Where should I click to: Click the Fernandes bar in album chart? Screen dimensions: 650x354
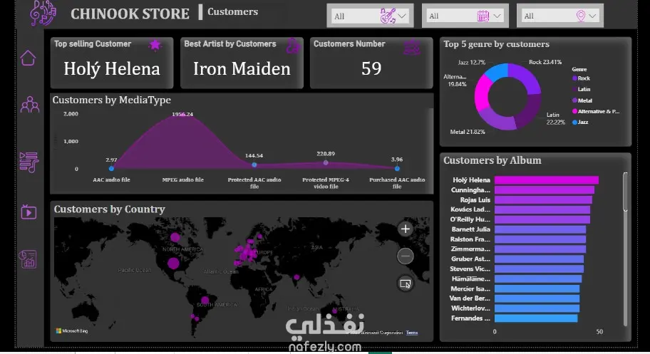click(x=536, y=318)
